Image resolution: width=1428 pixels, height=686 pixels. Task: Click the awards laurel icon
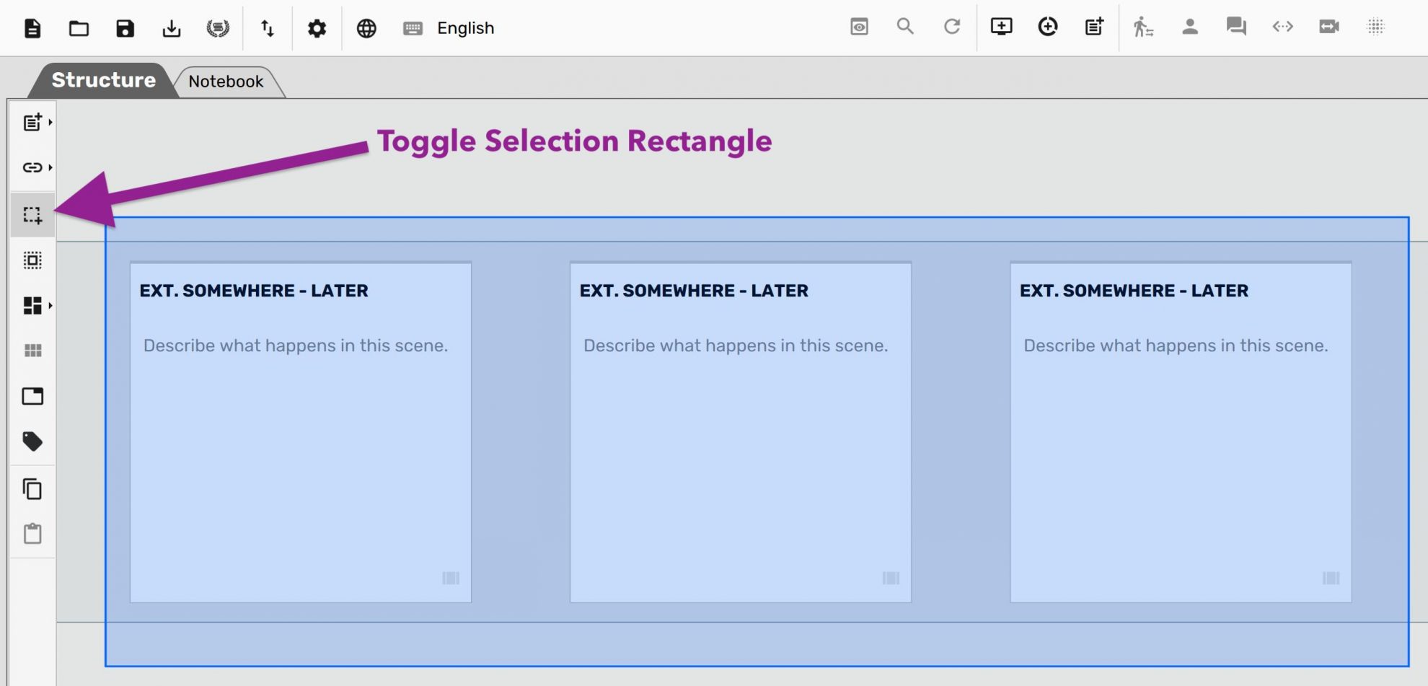pyautogui.click(x=219, y=27)
